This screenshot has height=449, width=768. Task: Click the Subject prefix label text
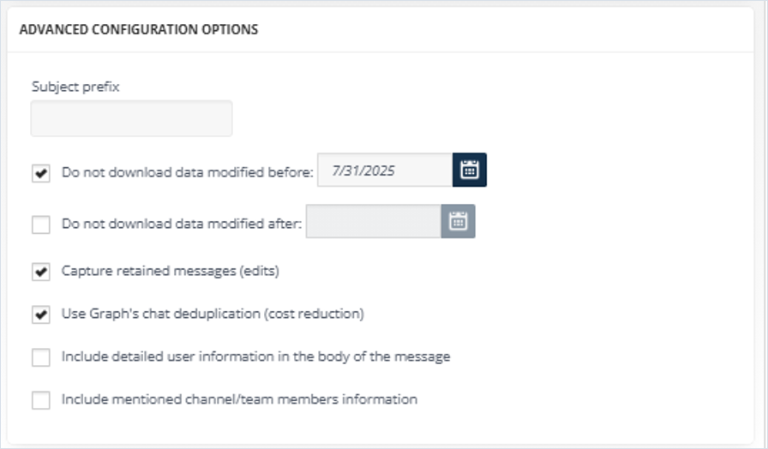click(x=75, y=87)
